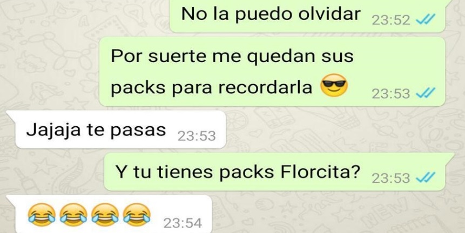Click blue double checkmarks on packs para recordarla message
This screenshot has height=233, width=465.
(425, 93)
